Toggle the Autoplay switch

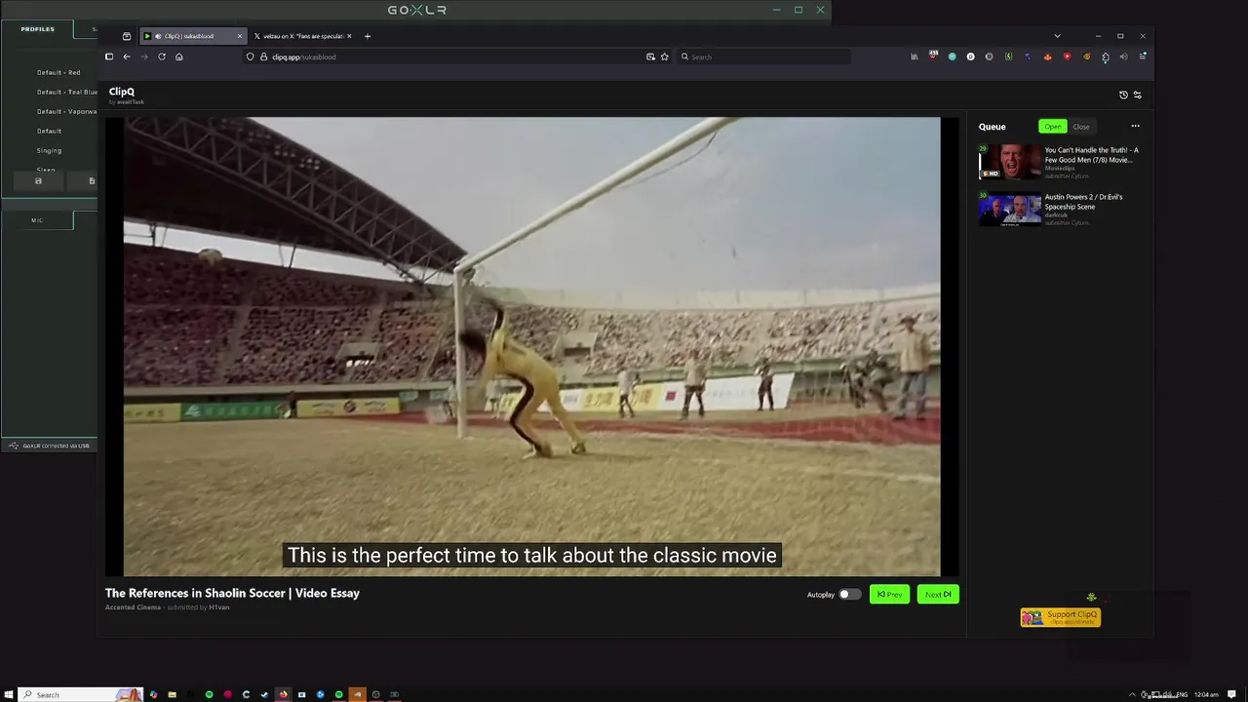(x=849, y=595)
